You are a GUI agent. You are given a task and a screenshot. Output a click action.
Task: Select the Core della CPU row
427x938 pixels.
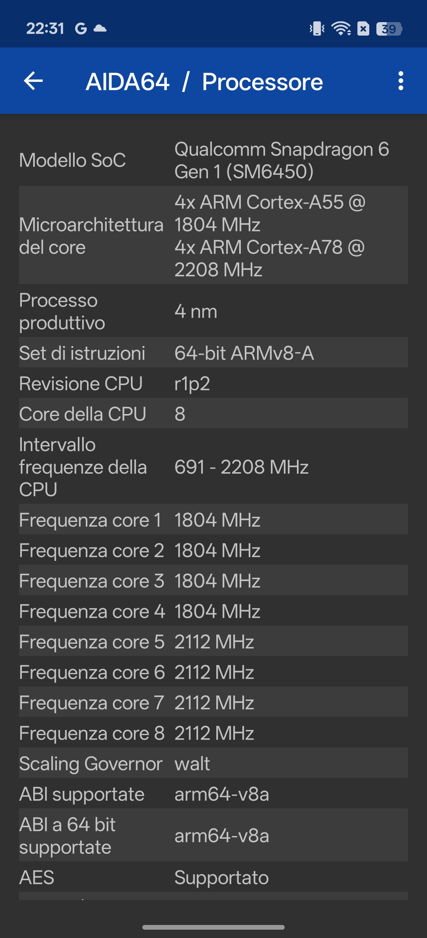tap(213, 414)
